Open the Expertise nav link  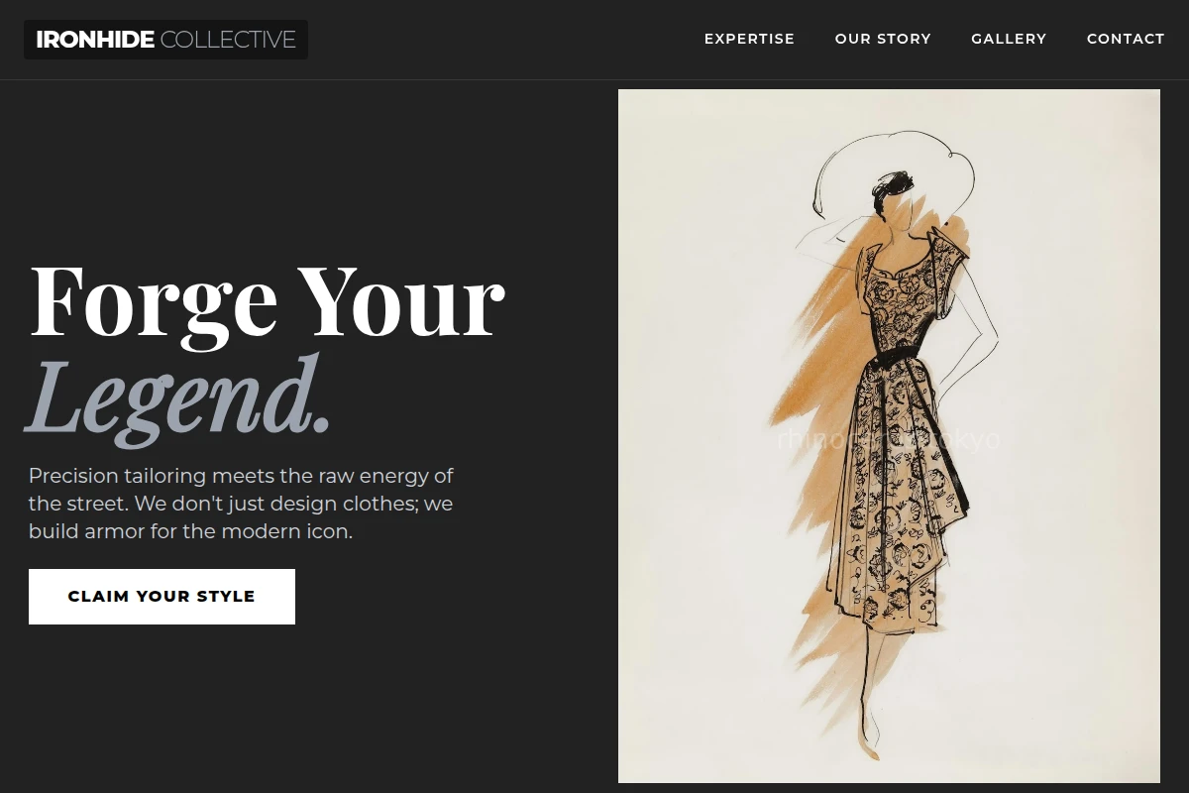point(749,39)
